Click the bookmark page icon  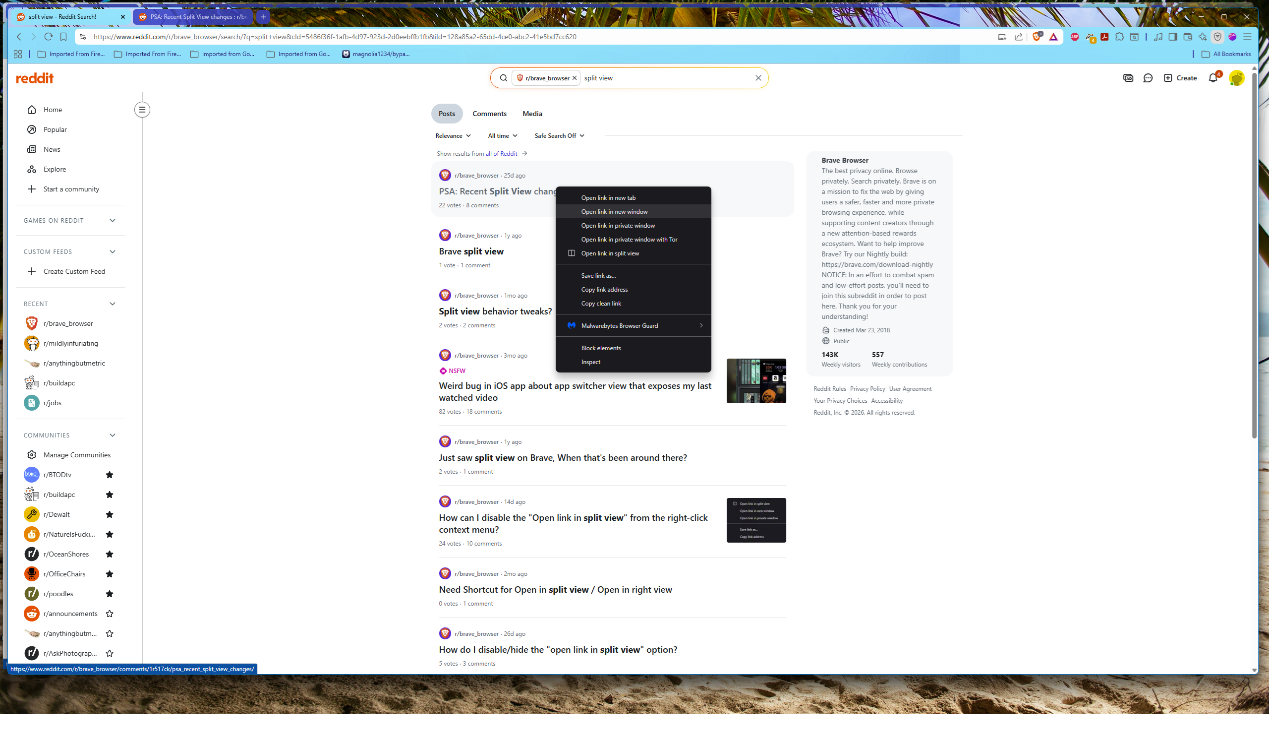click(x=63, y=37)
